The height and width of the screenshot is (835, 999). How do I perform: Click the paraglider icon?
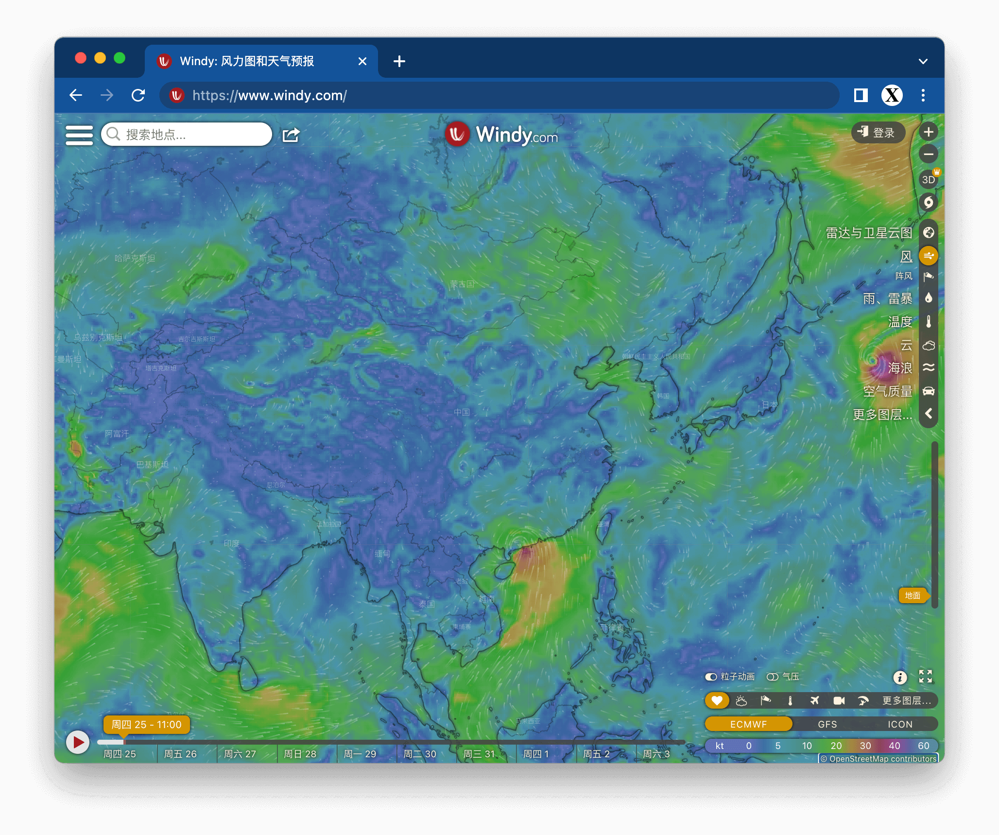pyautogui.click(x=863, y=700)
